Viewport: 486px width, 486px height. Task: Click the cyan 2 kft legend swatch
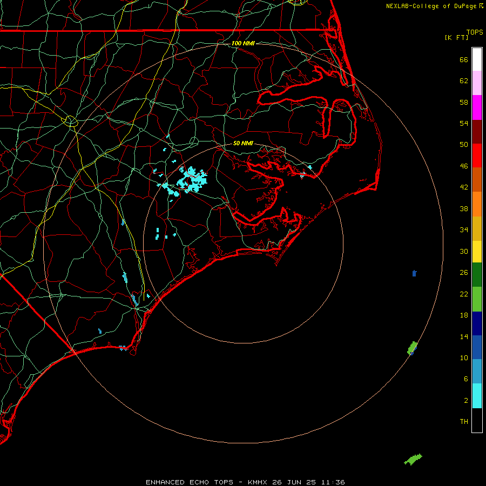click(x=477, y=396)
